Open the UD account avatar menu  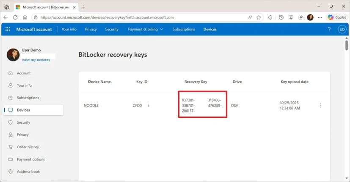click(x=342, y=29)
